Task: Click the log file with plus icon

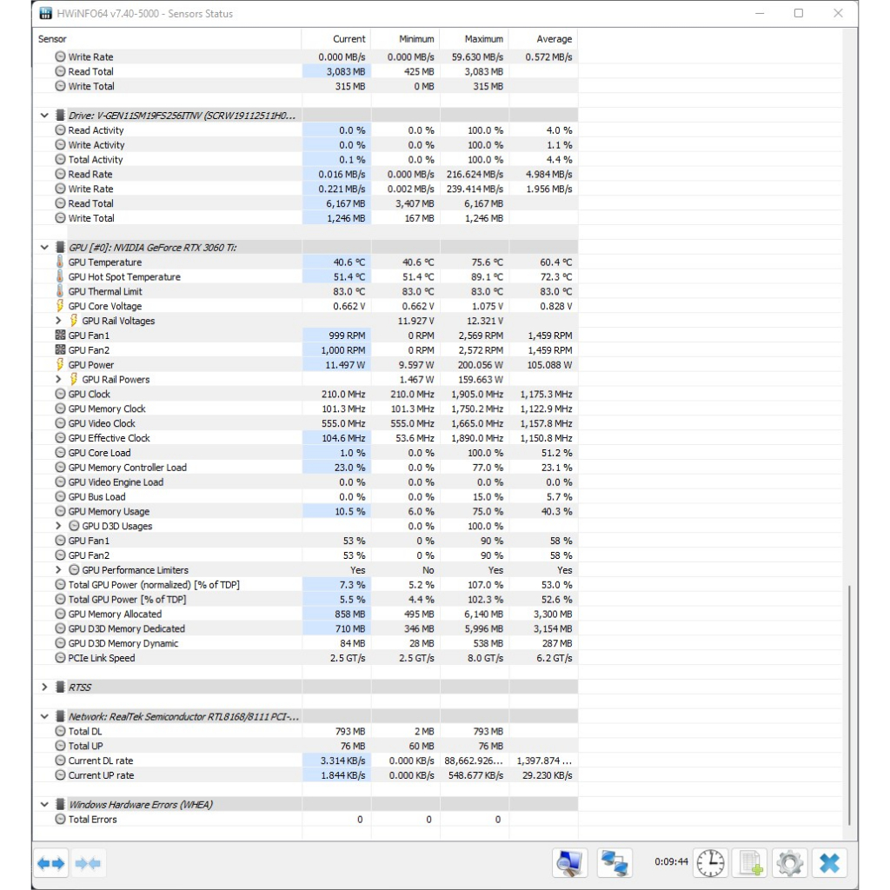Action: point(750,863)
